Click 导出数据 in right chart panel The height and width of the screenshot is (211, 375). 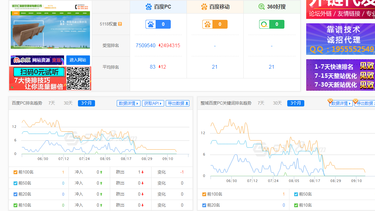tap(365, 103)
